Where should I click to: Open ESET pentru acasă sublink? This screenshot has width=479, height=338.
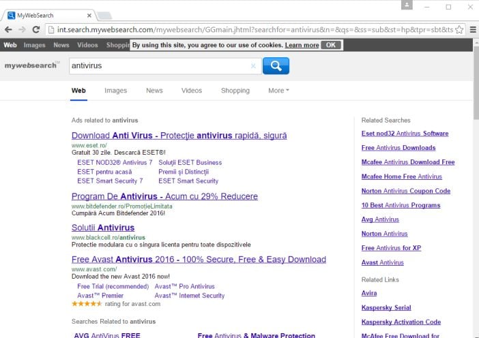104,172
